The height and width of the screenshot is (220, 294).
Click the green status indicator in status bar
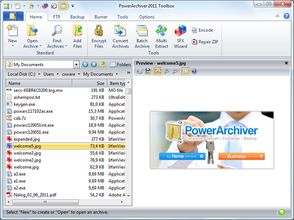click(282, 212)
